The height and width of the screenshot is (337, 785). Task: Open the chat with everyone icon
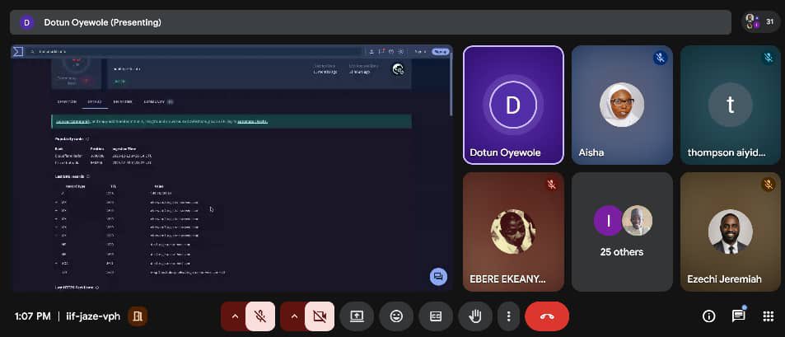[738, 316]
